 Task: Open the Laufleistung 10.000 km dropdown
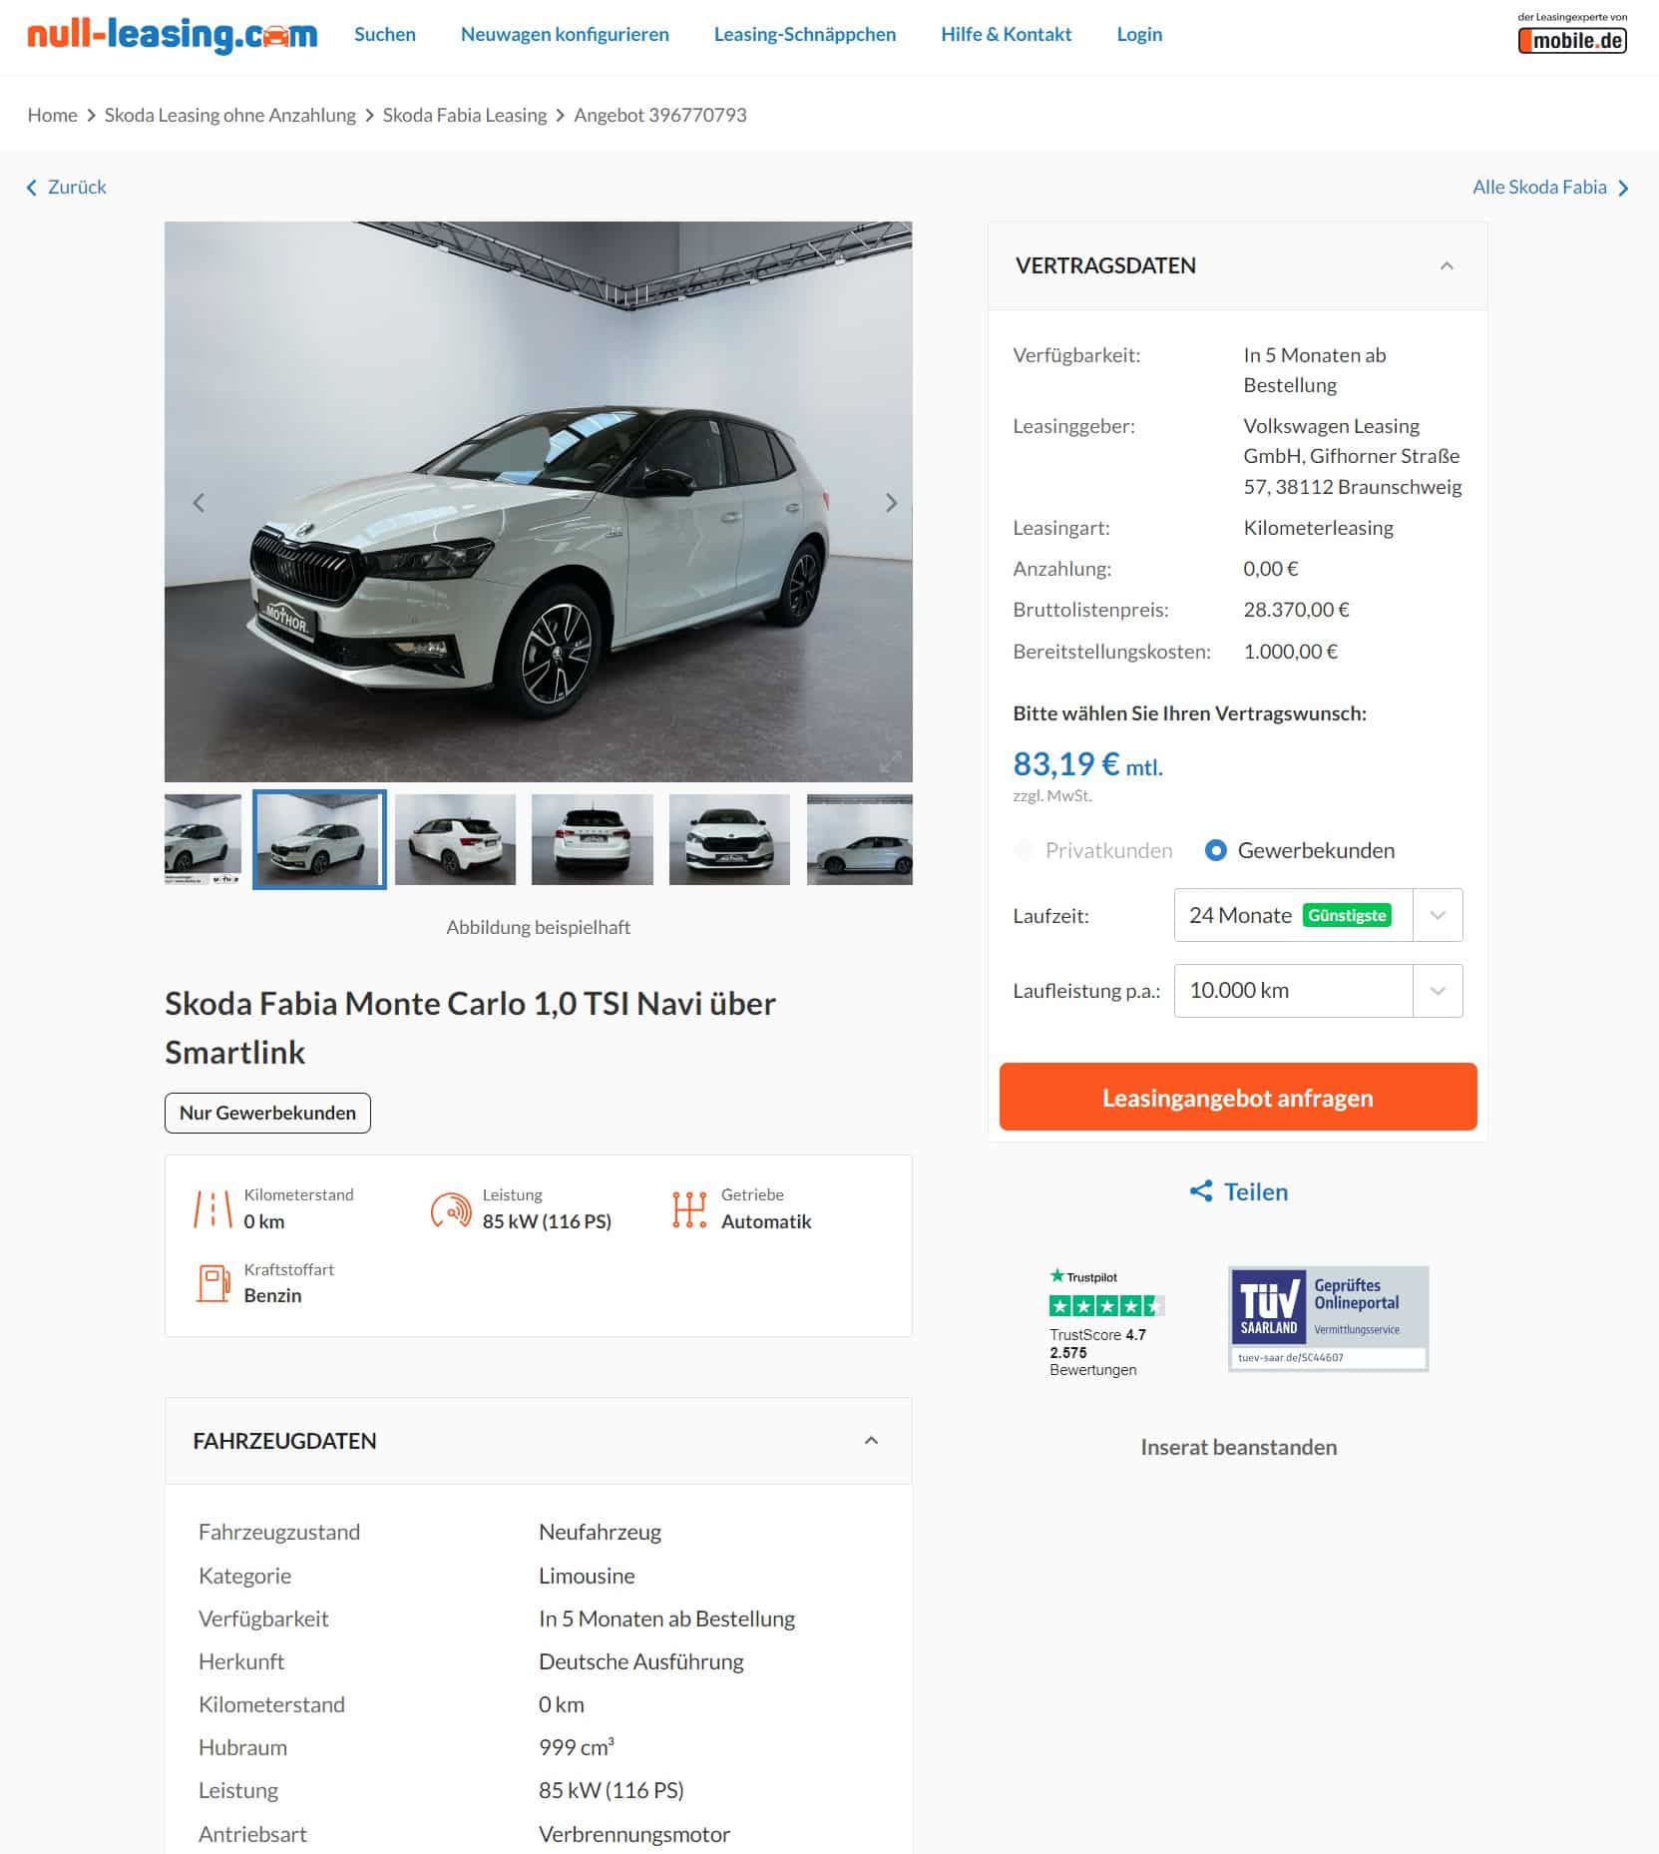click(x=1318, y=991)
